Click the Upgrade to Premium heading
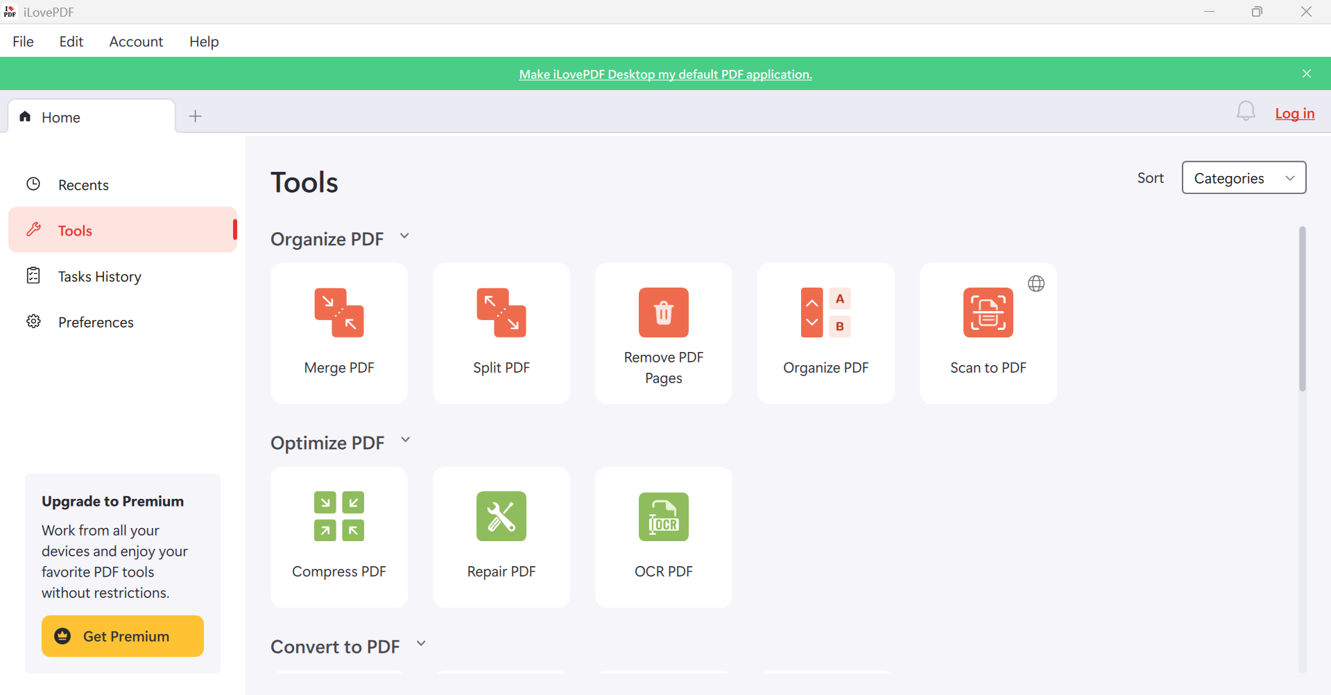 (x=112, y=501)
